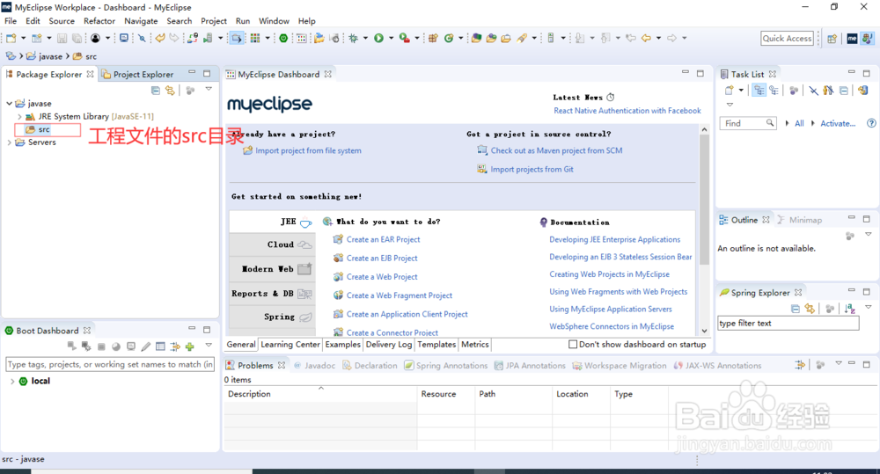Expand the javase project tree node
Screen dimensions: 880x474
[9, 103]
